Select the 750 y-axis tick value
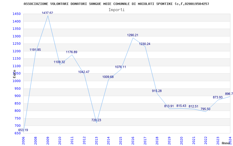 17,119
